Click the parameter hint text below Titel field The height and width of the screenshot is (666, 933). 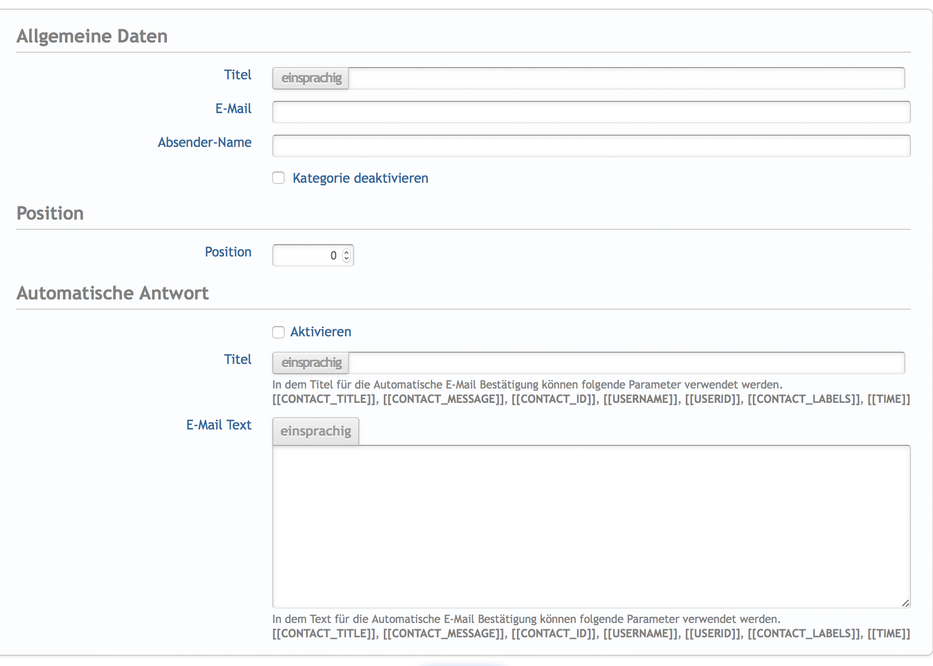tap(591, 392)
